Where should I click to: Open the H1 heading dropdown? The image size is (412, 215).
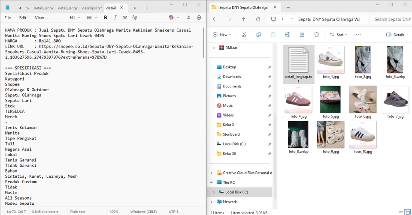pos(75,18)
